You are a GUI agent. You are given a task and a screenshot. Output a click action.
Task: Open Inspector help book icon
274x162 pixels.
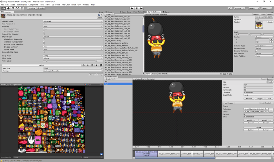(x=99, y=15)
